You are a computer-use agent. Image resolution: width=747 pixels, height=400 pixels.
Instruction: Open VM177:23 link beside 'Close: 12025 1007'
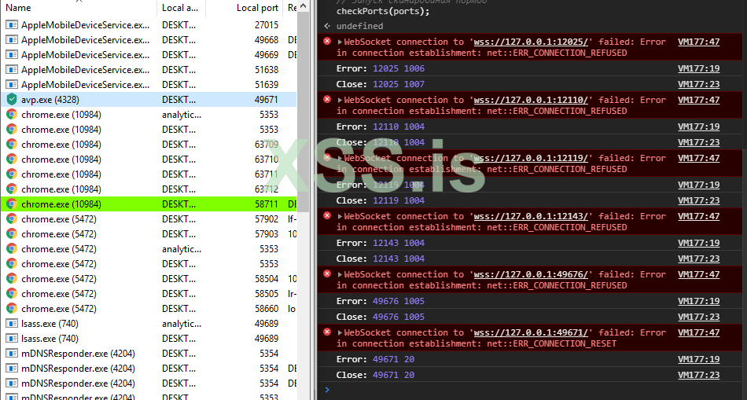point(698,84)
